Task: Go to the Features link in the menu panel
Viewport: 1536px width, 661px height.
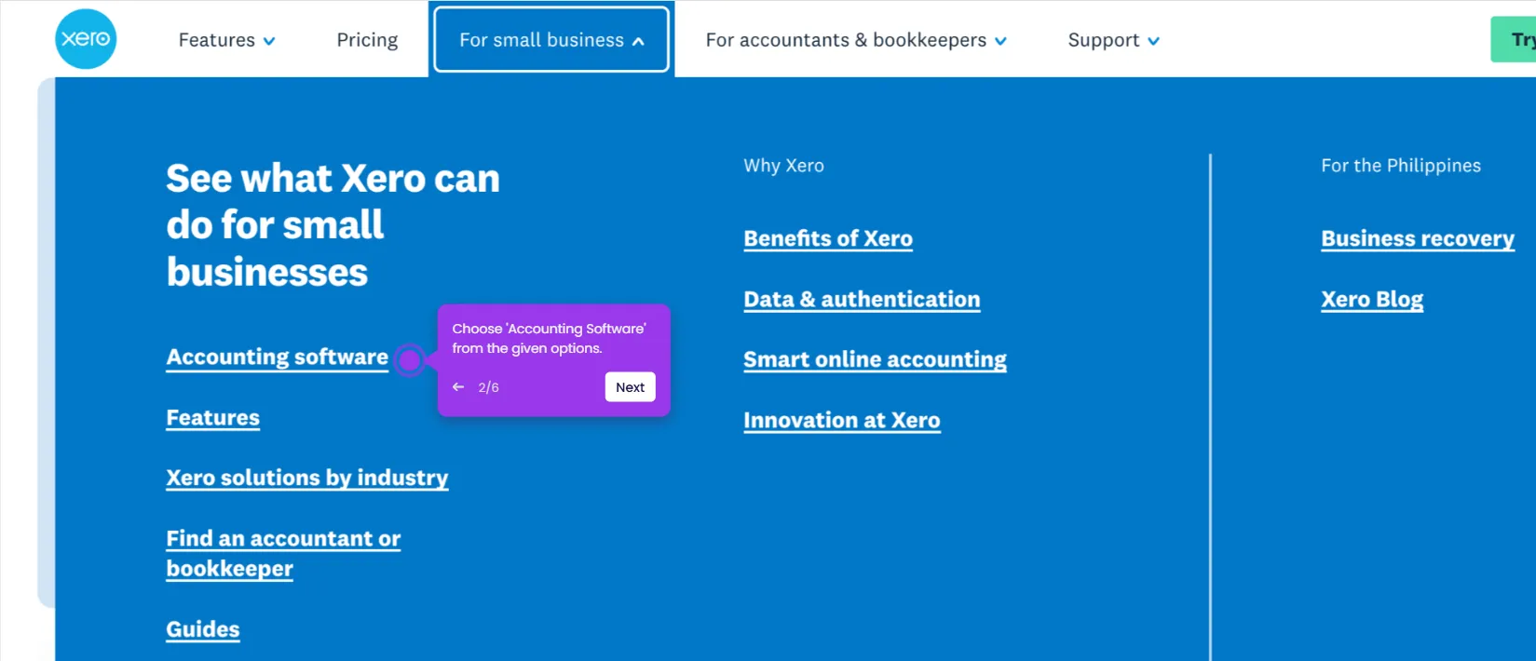Action: (x=213, y=418)
